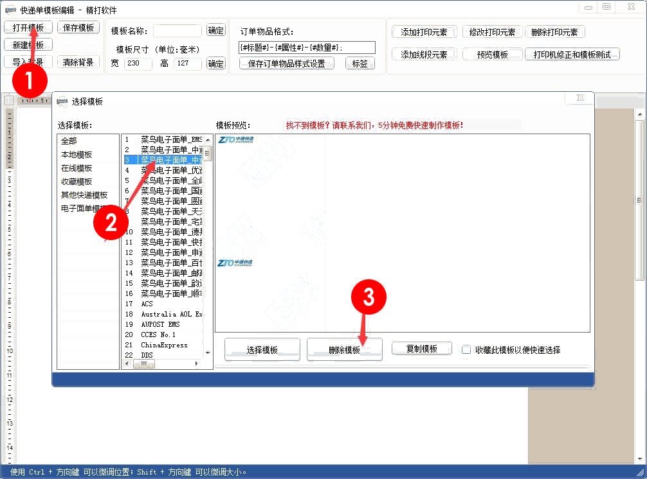Image resolution: width=647 pixels, height=479 pixels.
Task: Click the 订单物品格式 format input field
Action: pos(307,48)
